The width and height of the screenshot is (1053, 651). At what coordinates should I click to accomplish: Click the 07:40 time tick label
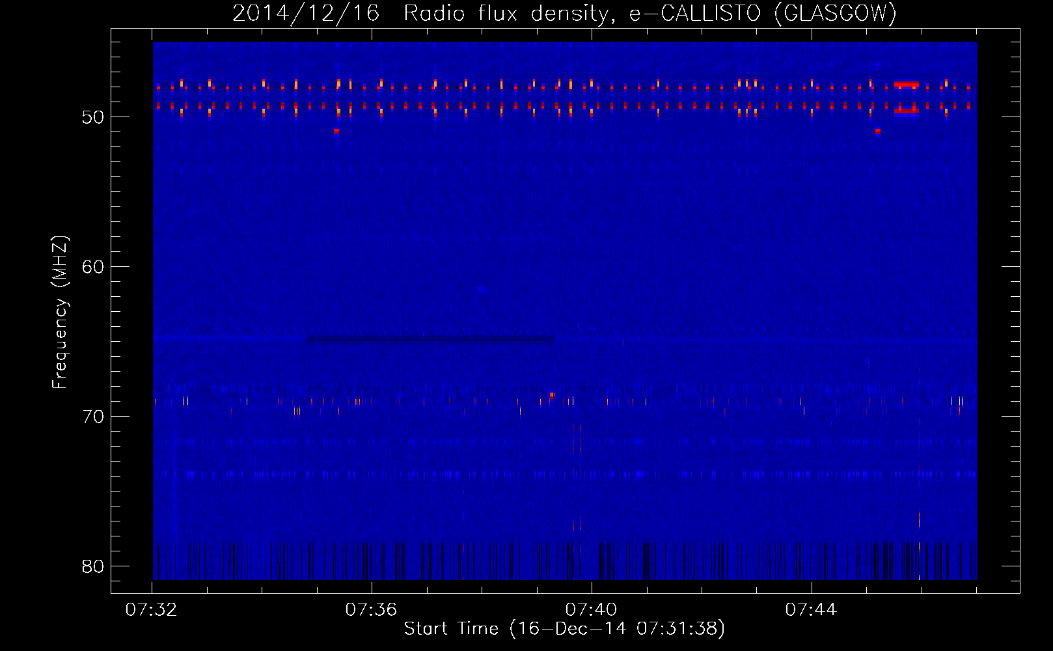pyautogui.click(x=591, y=610)
